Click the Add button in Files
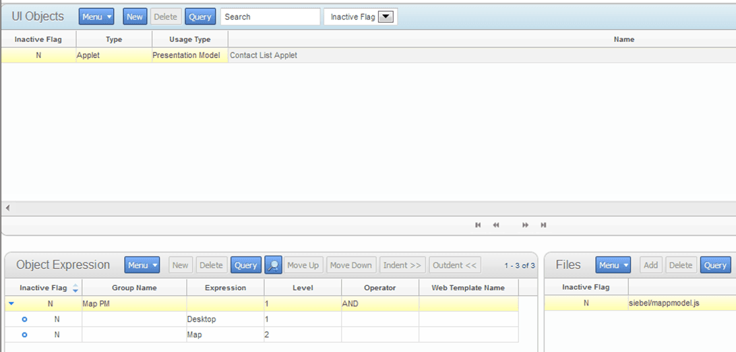Image resolution: width=736 pixels, height=352 pixels. 650,265
